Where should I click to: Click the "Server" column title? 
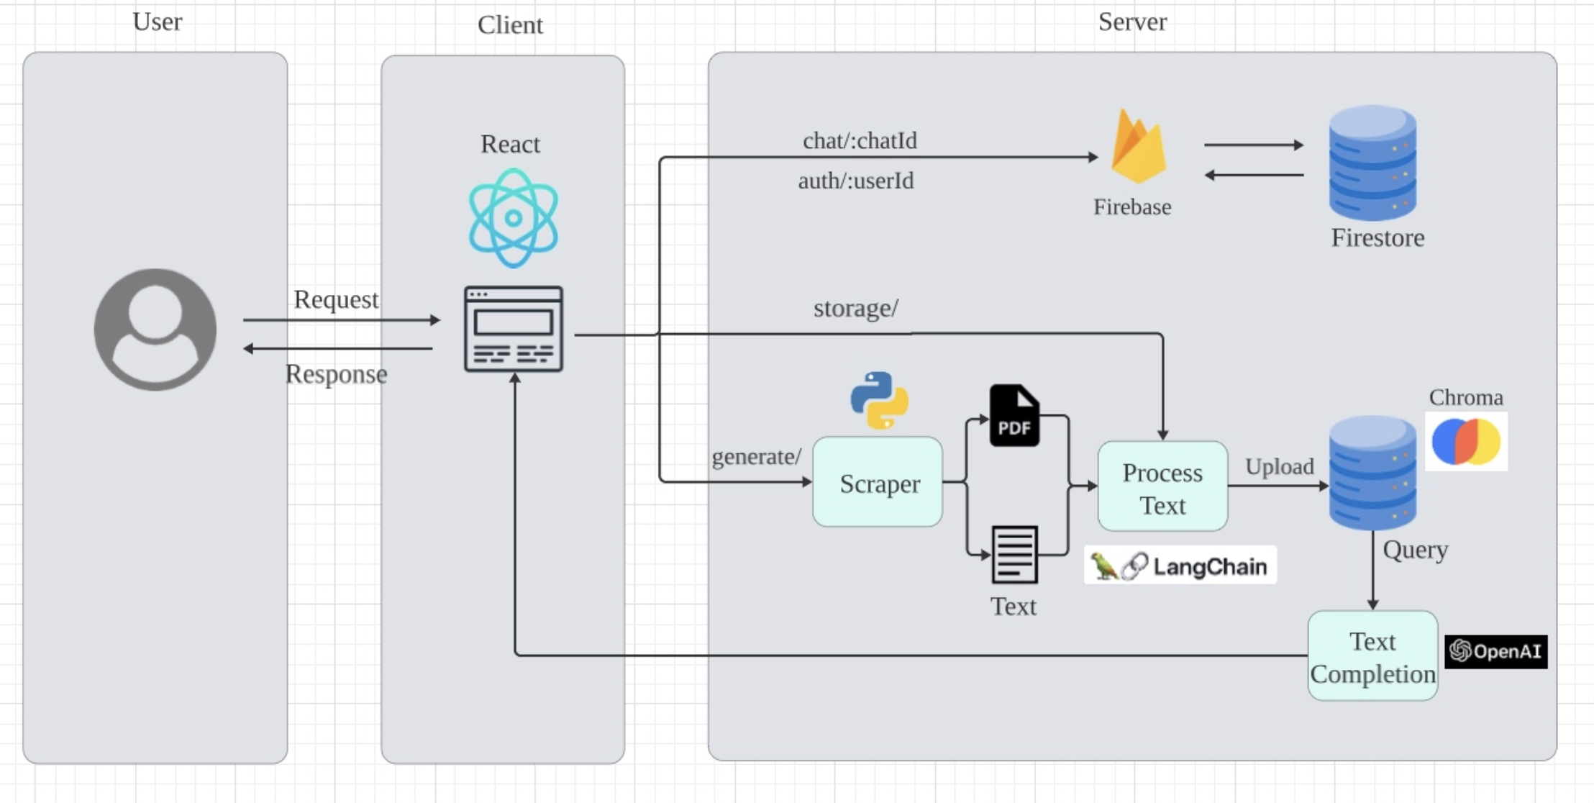(x=1132, y=22)
